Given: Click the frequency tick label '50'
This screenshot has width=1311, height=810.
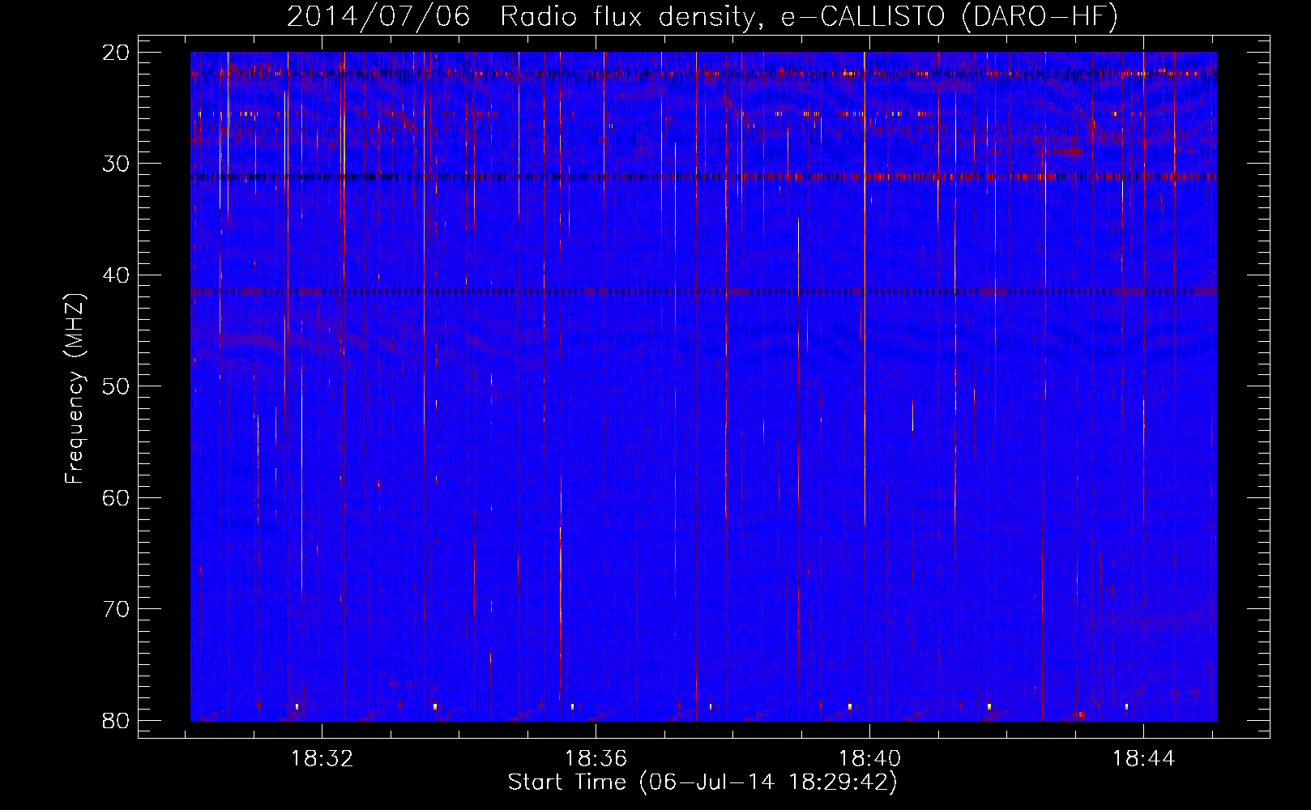Looking at the screenshot, I should click(117, 386).
